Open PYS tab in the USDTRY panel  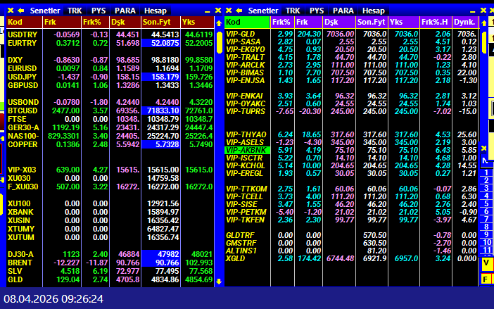99,11
